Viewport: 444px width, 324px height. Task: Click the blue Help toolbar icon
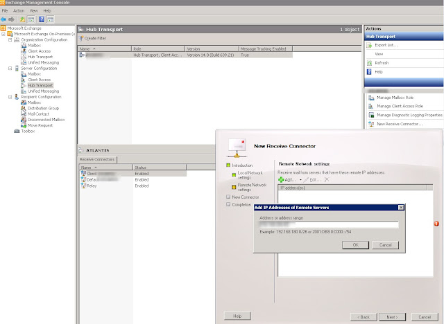pos(42,19)
